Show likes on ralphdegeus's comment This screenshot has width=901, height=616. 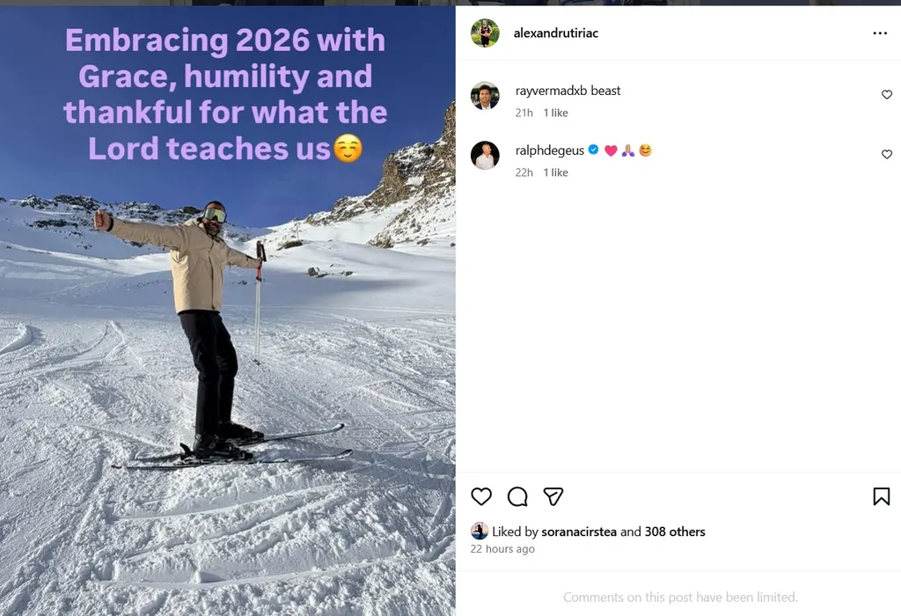click(556, 173)
